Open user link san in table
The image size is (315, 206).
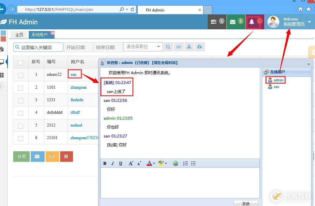(x=74, y=74)
